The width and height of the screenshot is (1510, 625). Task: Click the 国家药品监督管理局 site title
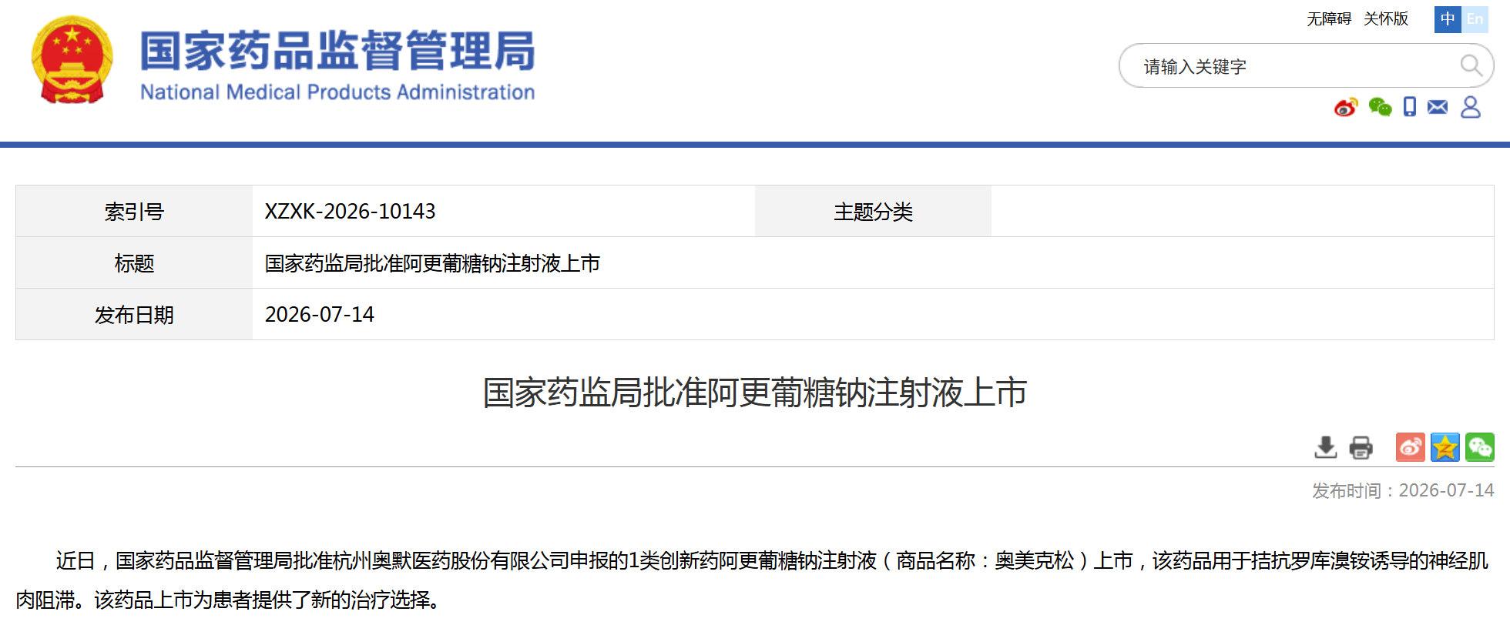[337, 51]
